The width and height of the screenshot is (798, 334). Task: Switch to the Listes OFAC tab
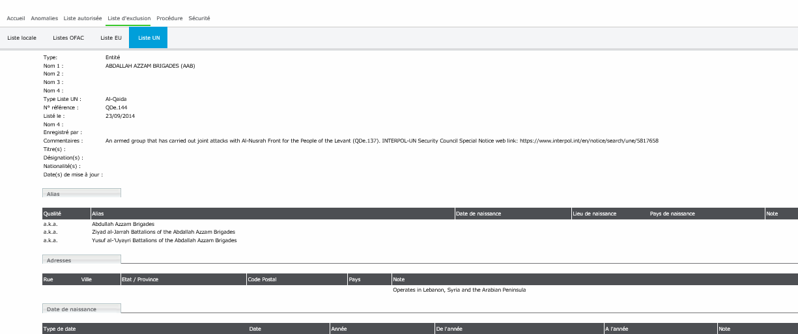pyautogui.click(x=68, y=38)
